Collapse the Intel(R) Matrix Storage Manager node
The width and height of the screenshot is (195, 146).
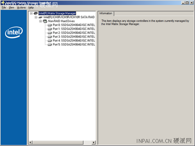pos(31,13)
